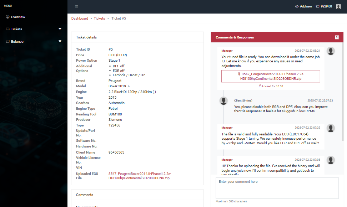Click the Overview sidebar icon
Image resolution: width=347 pixels, height=207 pixels.
point(7,17)
